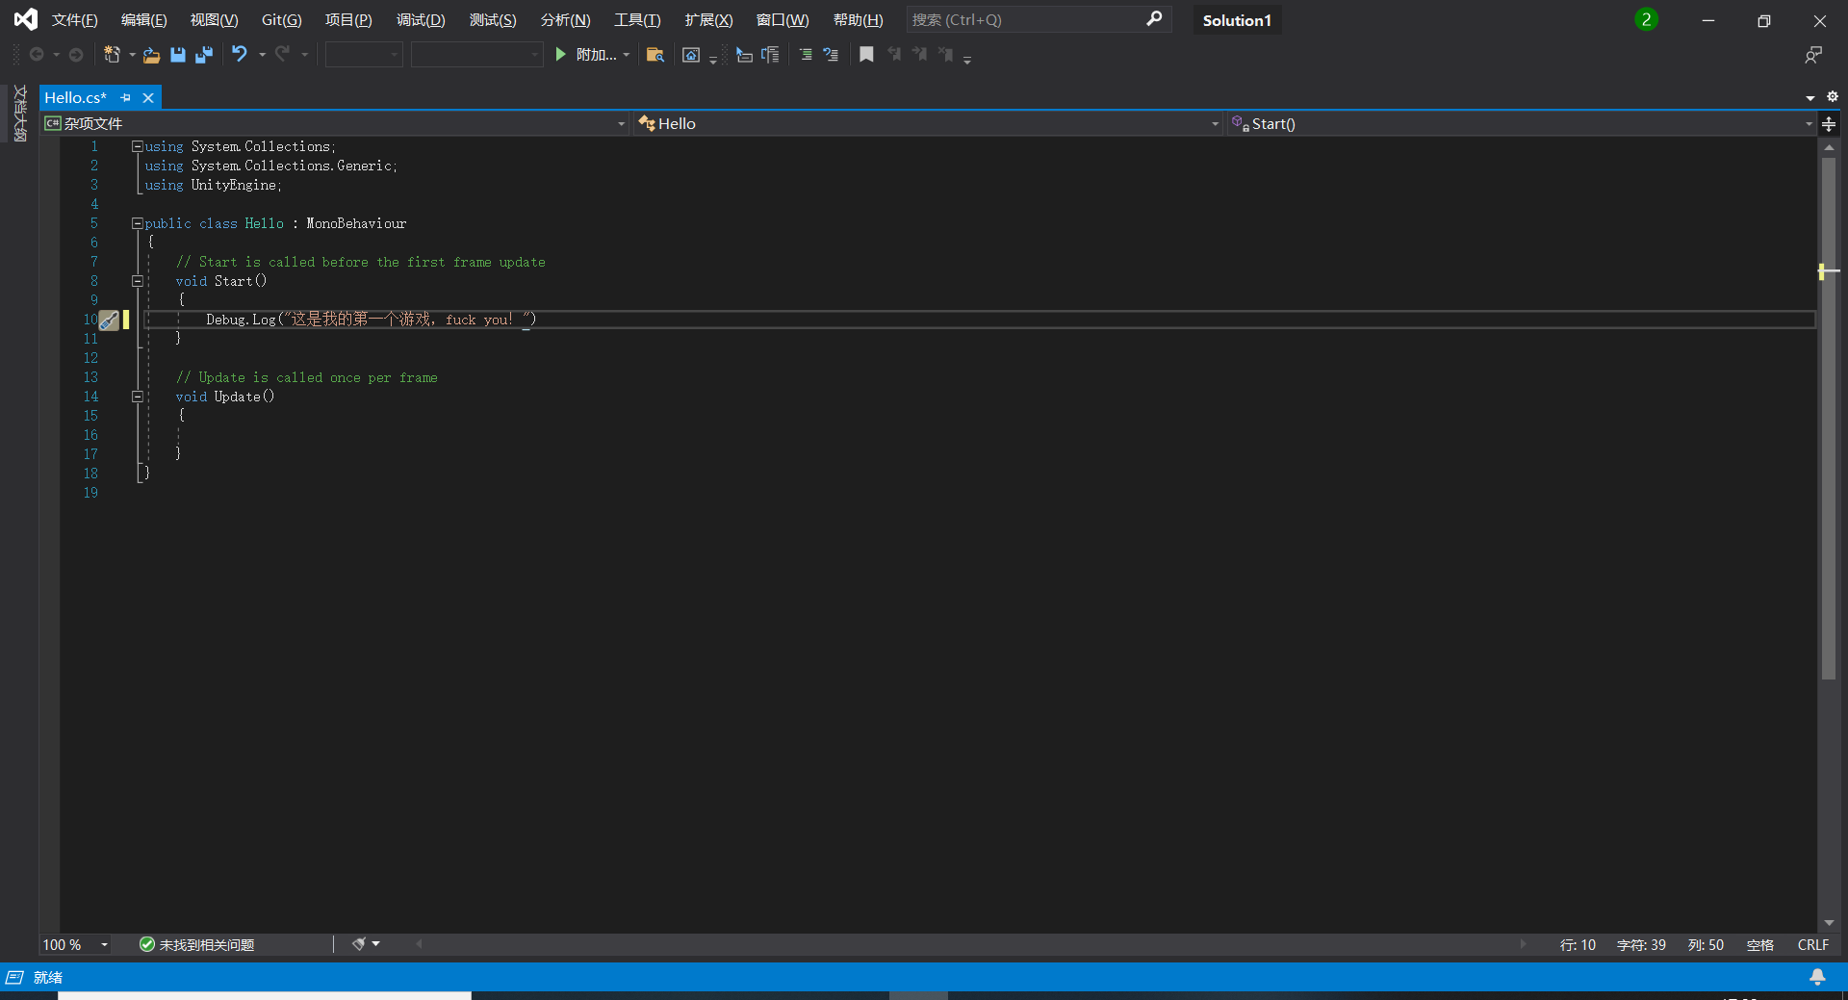Open the 工具(T) menu
1848x1000 pixels.
637,20
